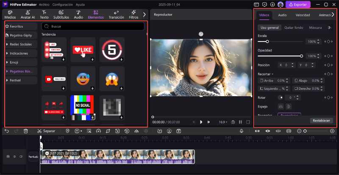Expand the Redes Sociales category

[x=21, y=44]
